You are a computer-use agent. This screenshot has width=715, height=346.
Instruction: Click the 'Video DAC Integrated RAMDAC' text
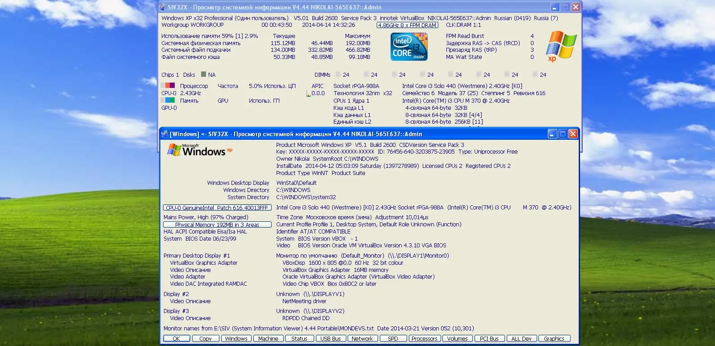[208, 284]
